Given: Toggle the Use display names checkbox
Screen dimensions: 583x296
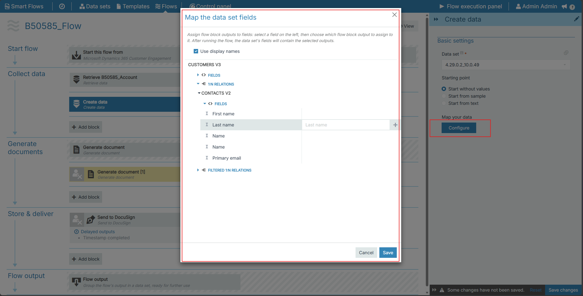Looking at the screenshot, I should [x=196, y=51].
